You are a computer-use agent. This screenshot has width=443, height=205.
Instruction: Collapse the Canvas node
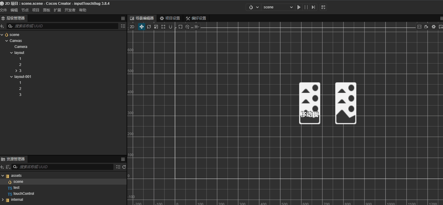7,41
